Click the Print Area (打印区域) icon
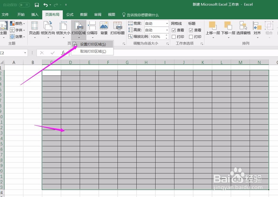Screen dimensions: 278x197 click(79, 26)
